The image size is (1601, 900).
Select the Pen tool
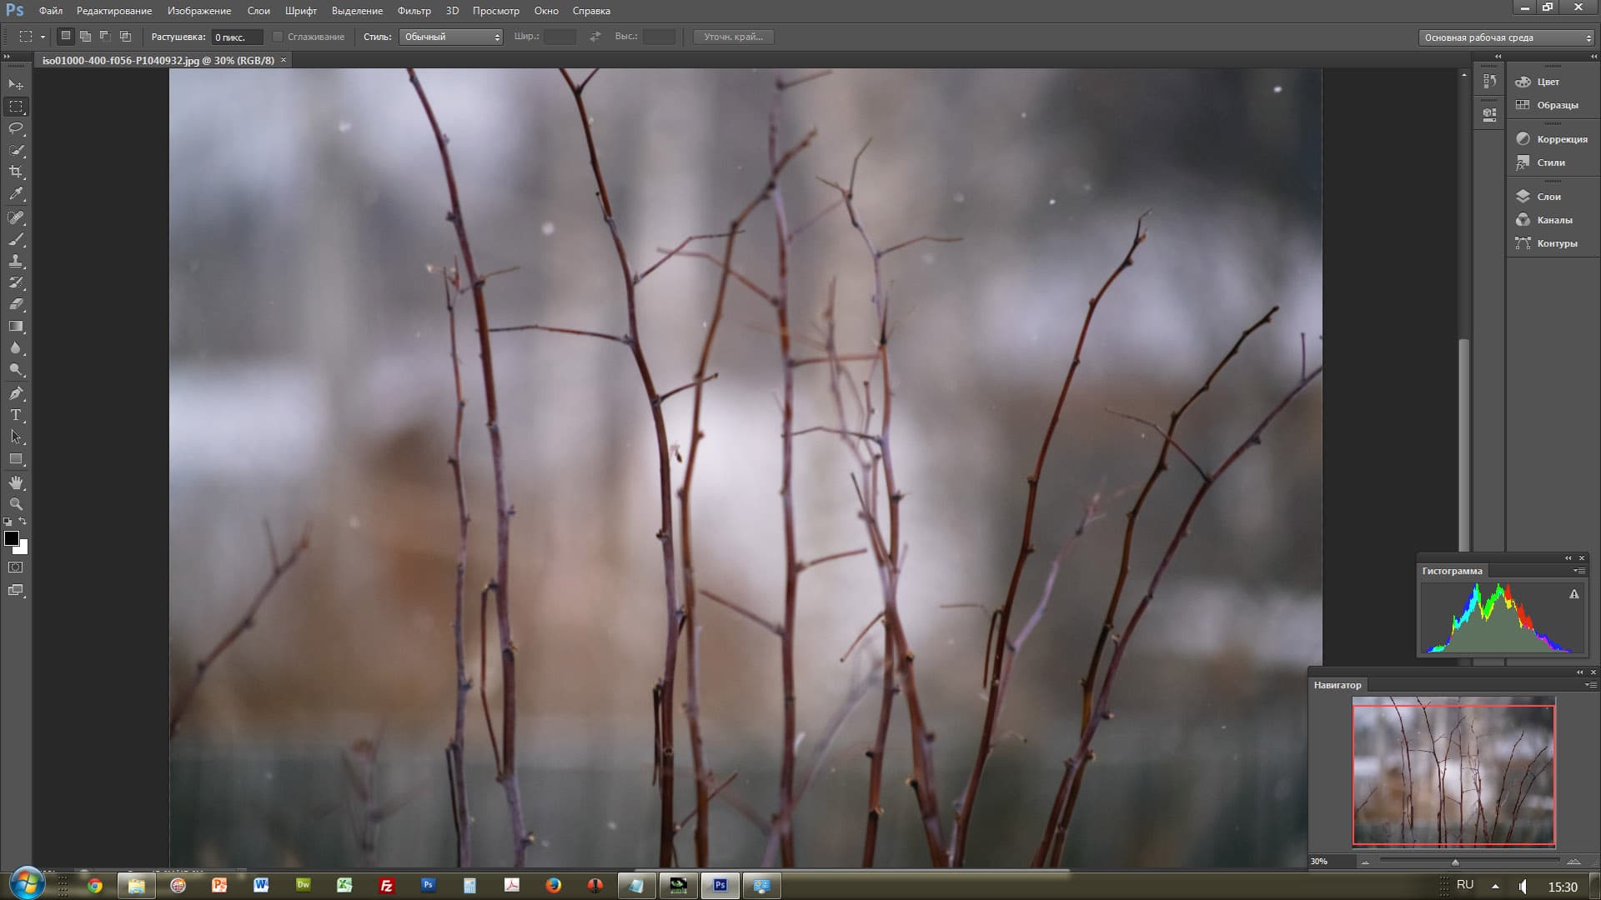point(16,392)
